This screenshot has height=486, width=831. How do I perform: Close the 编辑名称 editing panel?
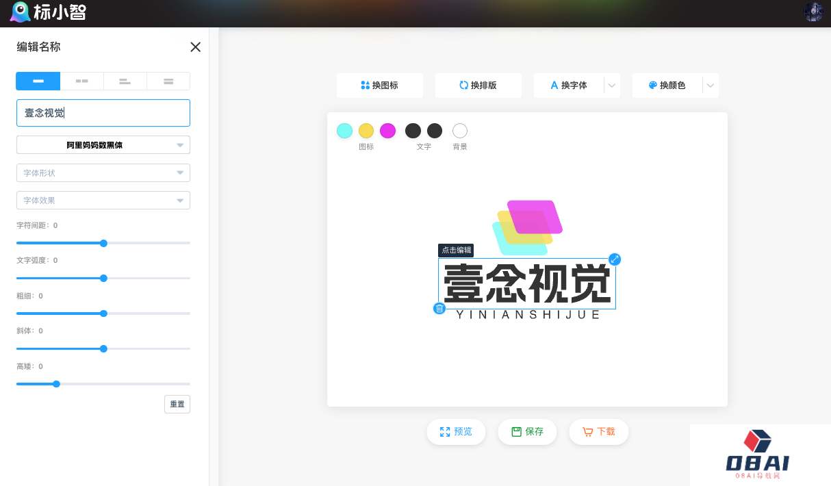[195, 47]
